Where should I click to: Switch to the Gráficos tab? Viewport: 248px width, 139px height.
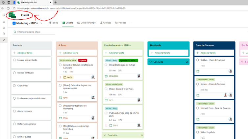105,23
